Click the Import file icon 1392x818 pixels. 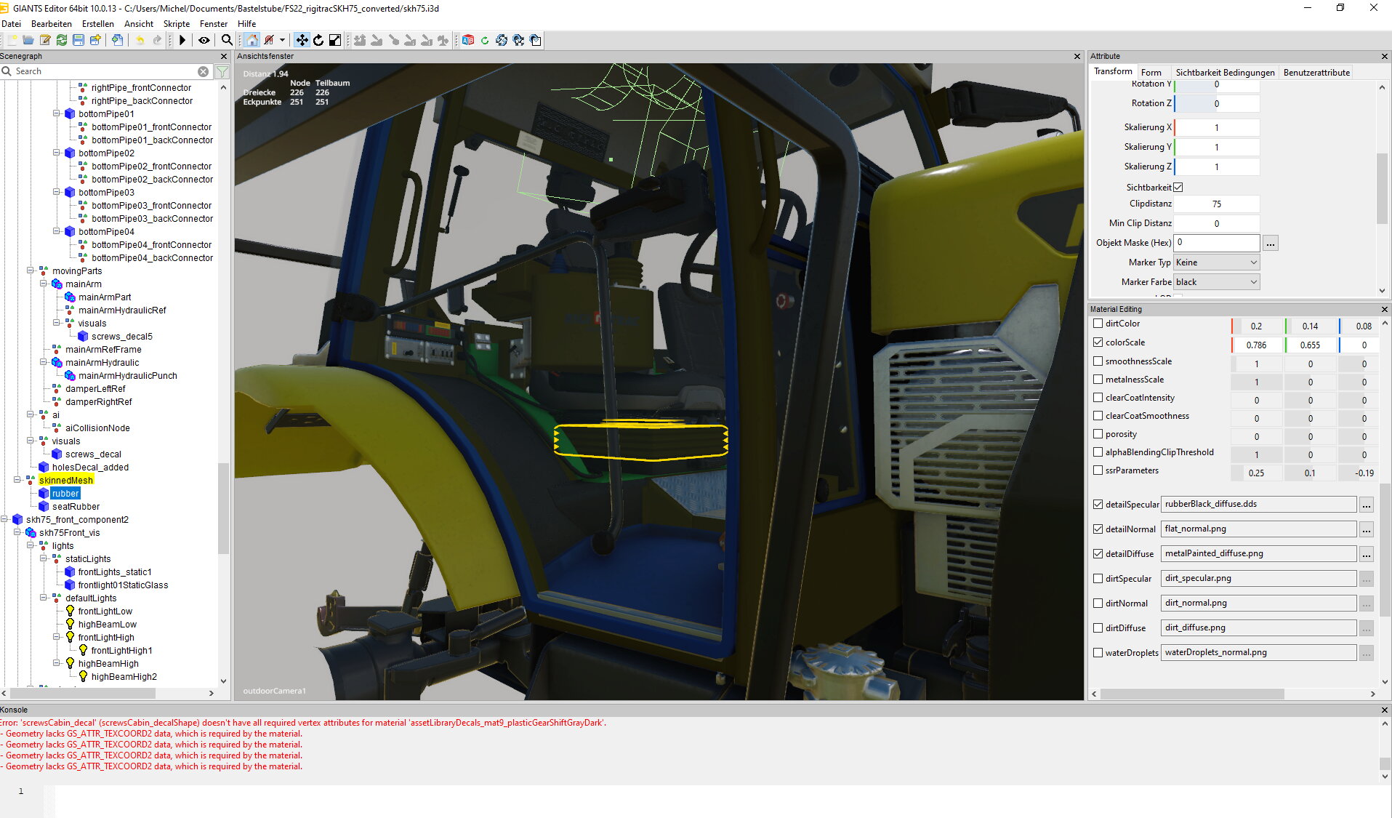click(117, 40)
